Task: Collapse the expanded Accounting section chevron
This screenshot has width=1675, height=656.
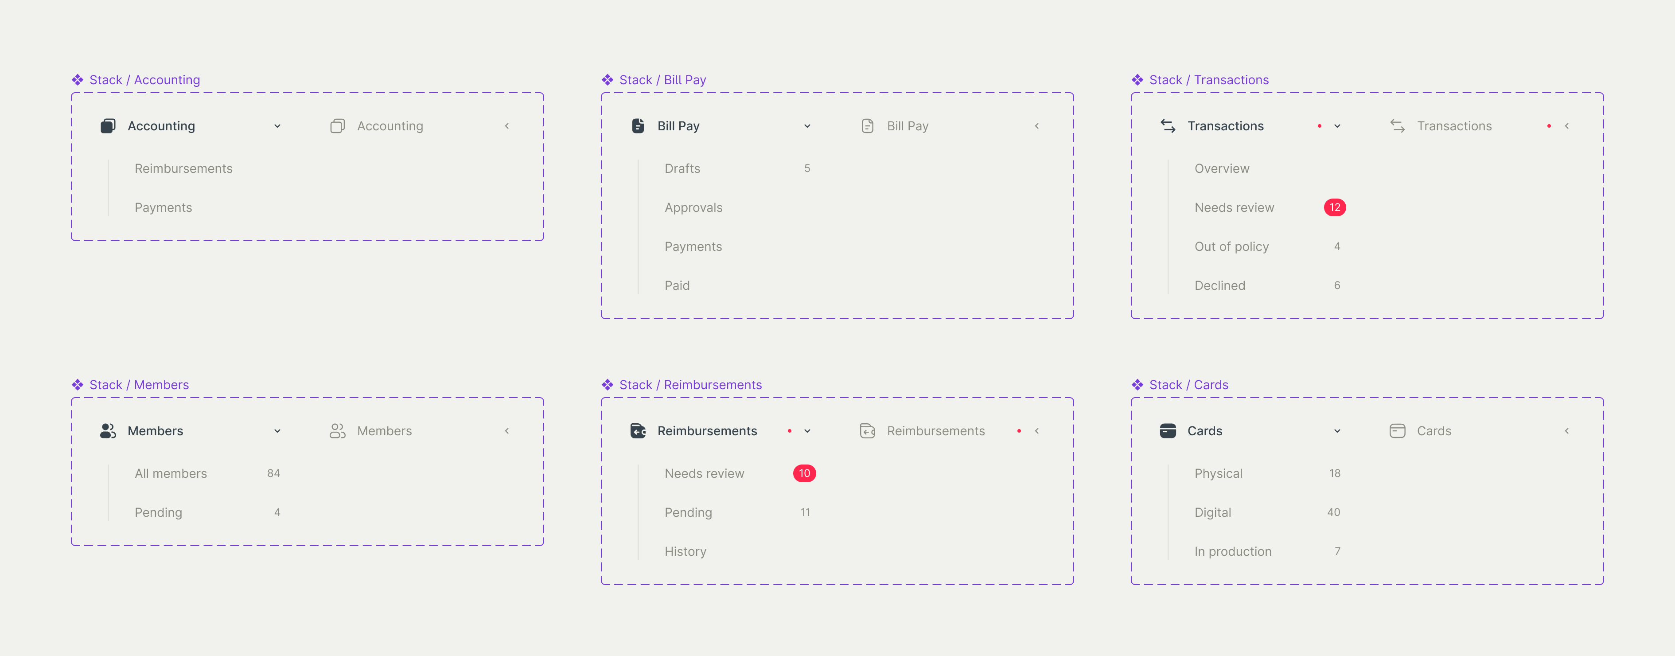Action: [277, 126]
